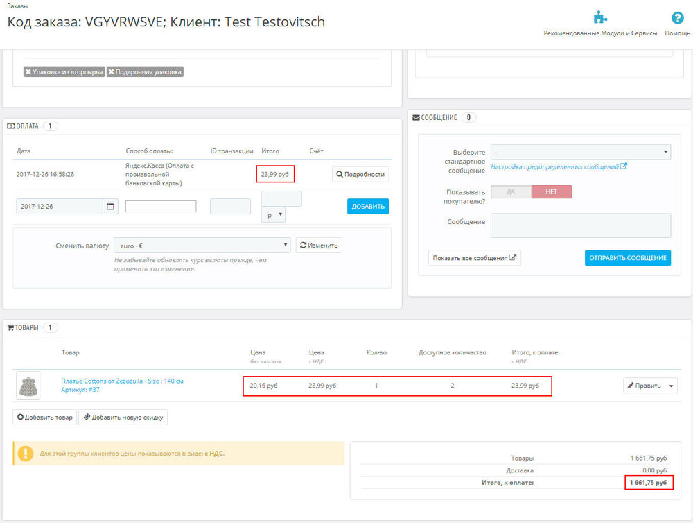693x523 pixels.
Task: Open the Помощь help icon
Action: tap(677, 18)
